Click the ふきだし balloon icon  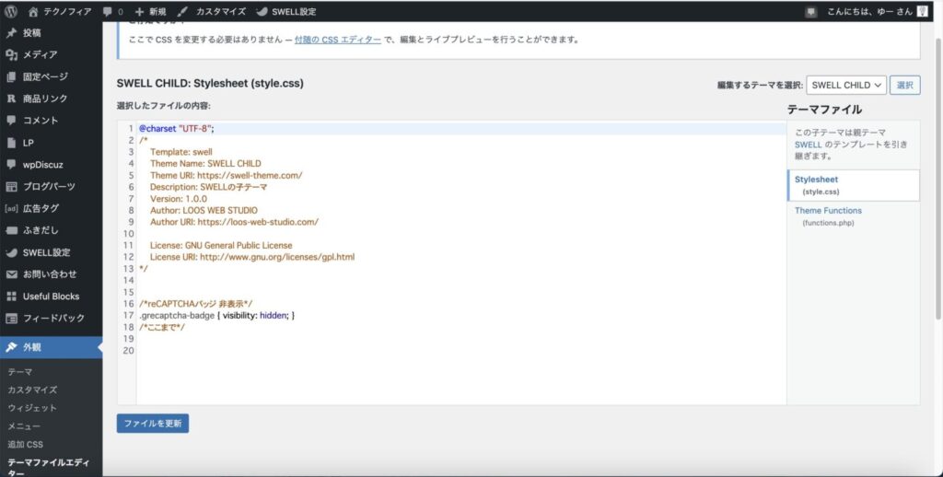[11, 230]
